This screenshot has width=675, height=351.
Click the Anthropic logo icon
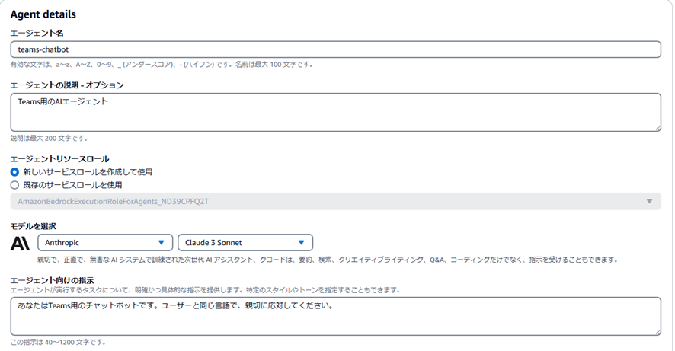(x=20, y=243)
